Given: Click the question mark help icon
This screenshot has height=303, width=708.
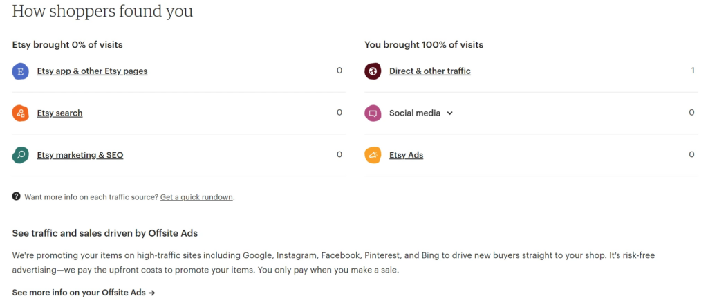Looking at the screenshot, I should point(17,196).
